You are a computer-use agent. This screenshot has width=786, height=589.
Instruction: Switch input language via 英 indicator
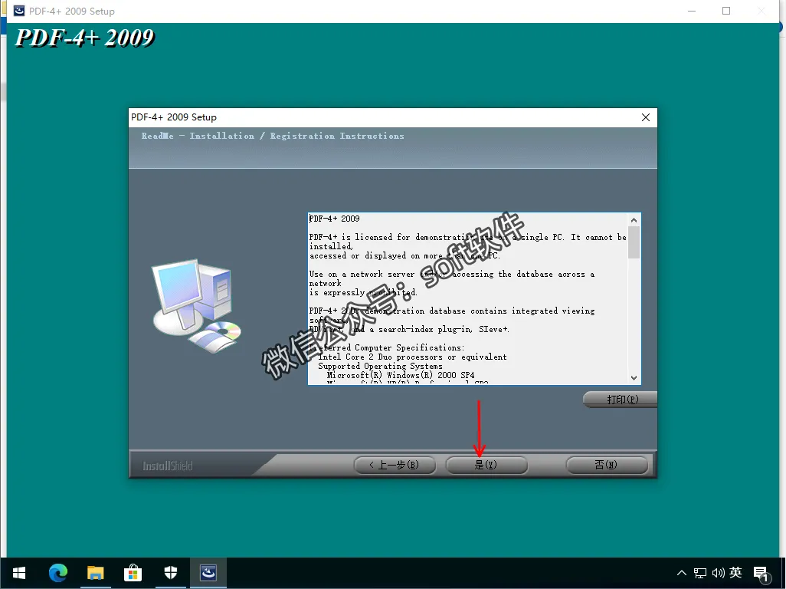[735, 572]
